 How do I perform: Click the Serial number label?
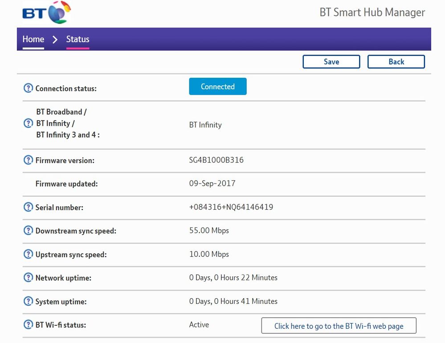pyautogui.click(x=59, y=207)
